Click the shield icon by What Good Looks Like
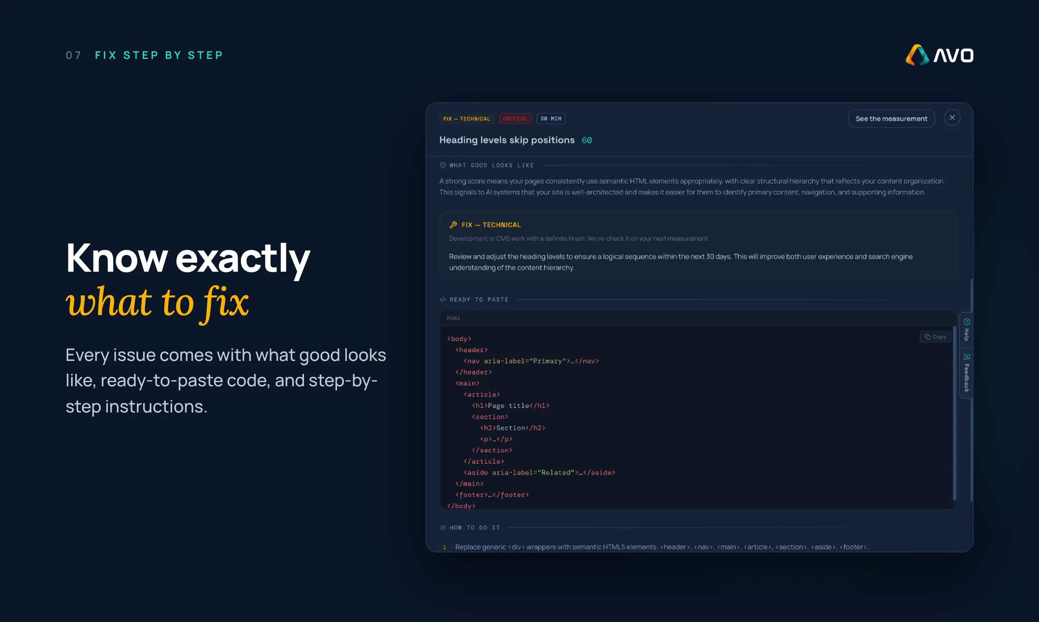 pos(443,165)
